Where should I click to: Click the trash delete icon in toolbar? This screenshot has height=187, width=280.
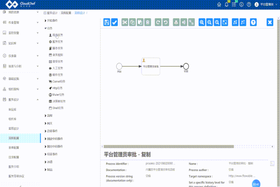pos(148,22)
